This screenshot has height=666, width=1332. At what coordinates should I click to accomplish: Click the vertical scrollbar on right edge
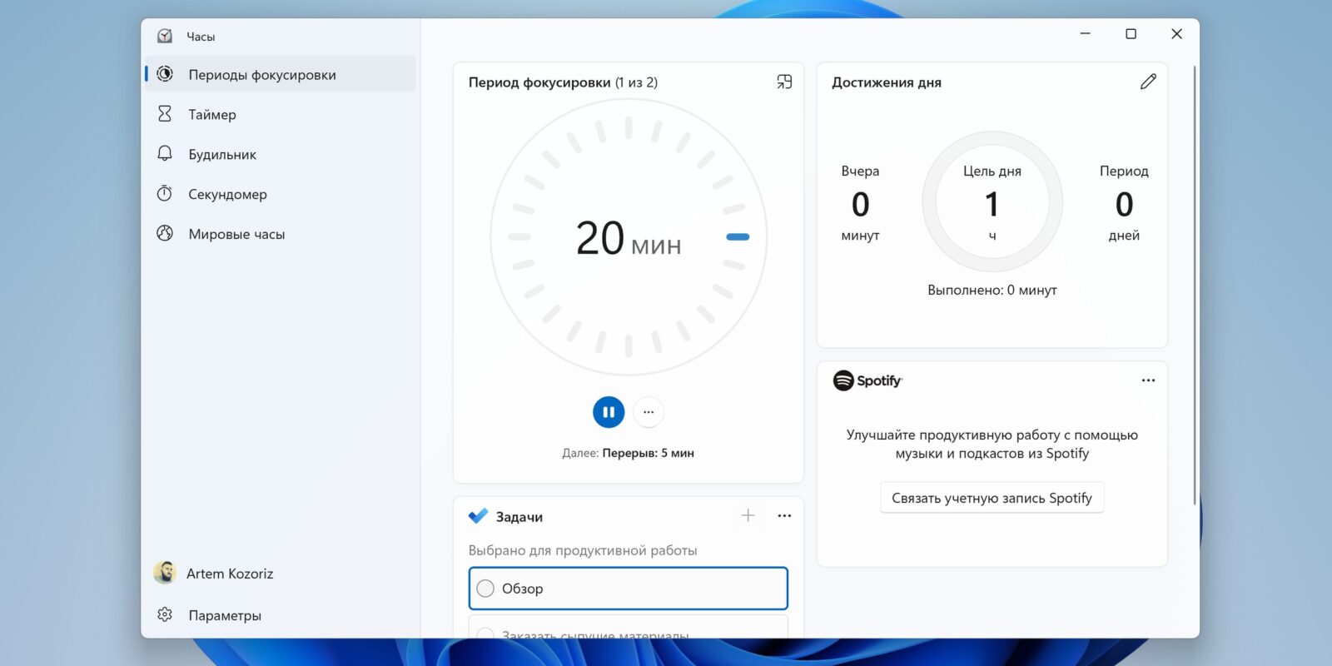click(x=1195, y=283)
